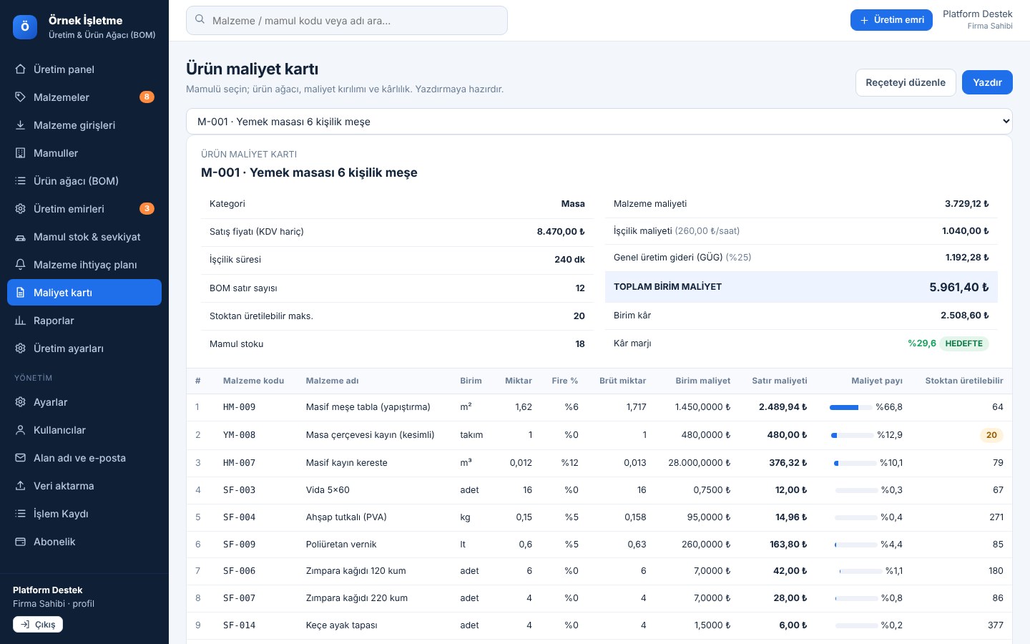The width and height of the screenshot is (1030, 644).
Task: Open the Ayarlar menu entry
Action: coord(84,402)
